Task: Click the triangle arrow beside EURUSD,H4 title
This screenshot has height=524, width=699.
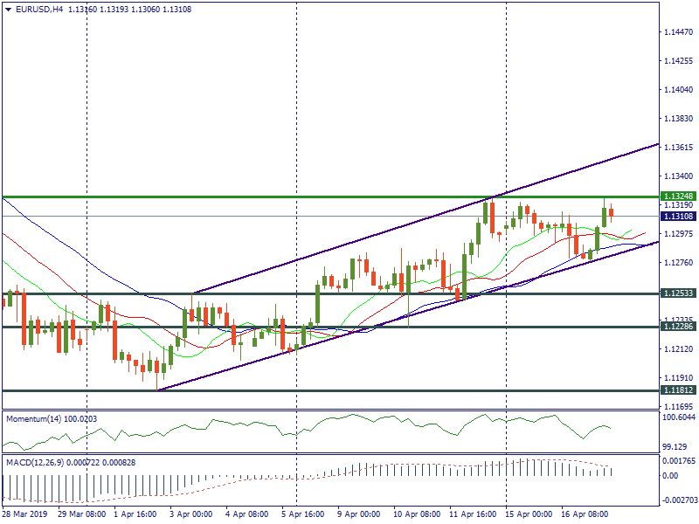Action: [x=7, y=10]
